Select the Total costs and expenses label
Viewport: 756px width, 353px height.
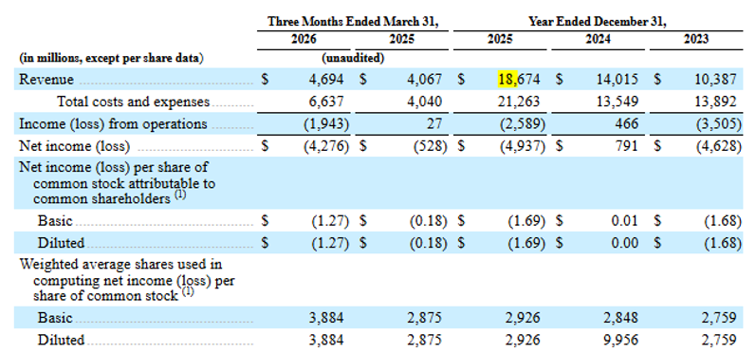point(134,102)
